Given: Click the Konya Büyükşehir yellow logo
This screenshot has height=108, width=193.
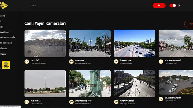Looking at the screenshot, I should tap(6, 65).
